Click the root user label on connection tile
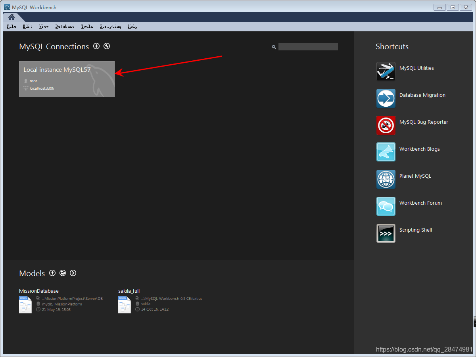Viewport: 476px width, 357px height. 33,81
